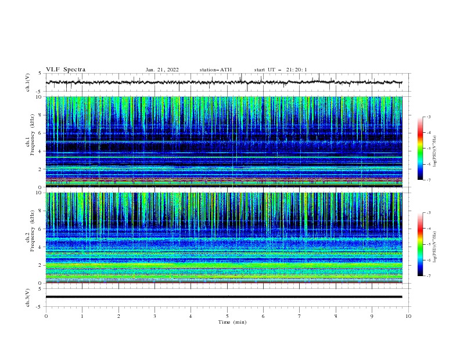This screenshot has height=355, width=460.
Task: Click the "-4" tick on ch.2 color bar
Action: (428, 229)
